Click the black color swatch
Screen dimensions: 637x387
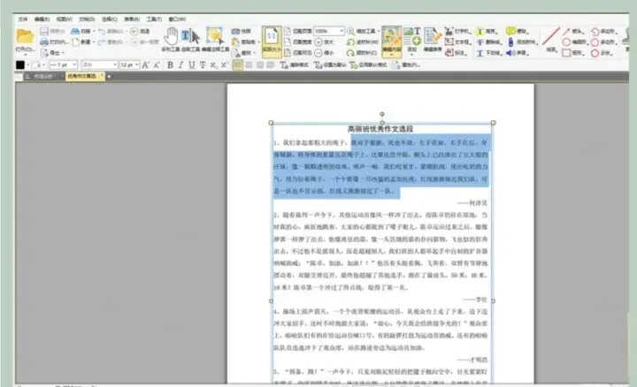tap(21, 64)
